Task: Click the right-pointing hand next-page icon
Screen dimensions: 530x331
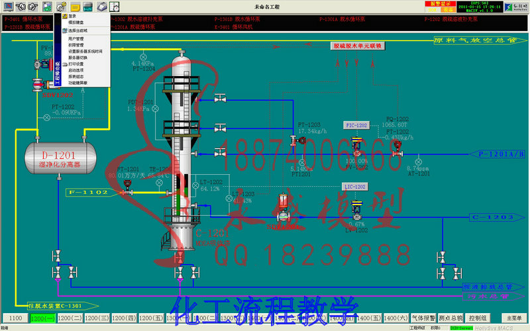Action: (32, 6)
